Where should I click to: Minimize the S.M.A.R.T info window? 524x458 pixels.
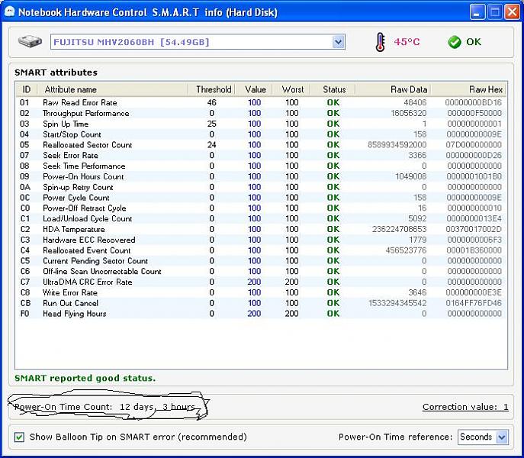476,12
